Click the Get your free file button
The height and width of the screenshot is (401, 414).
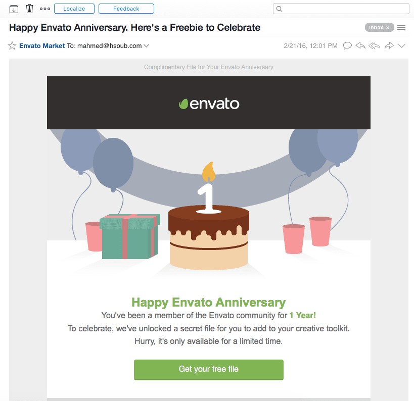[208, 369]
